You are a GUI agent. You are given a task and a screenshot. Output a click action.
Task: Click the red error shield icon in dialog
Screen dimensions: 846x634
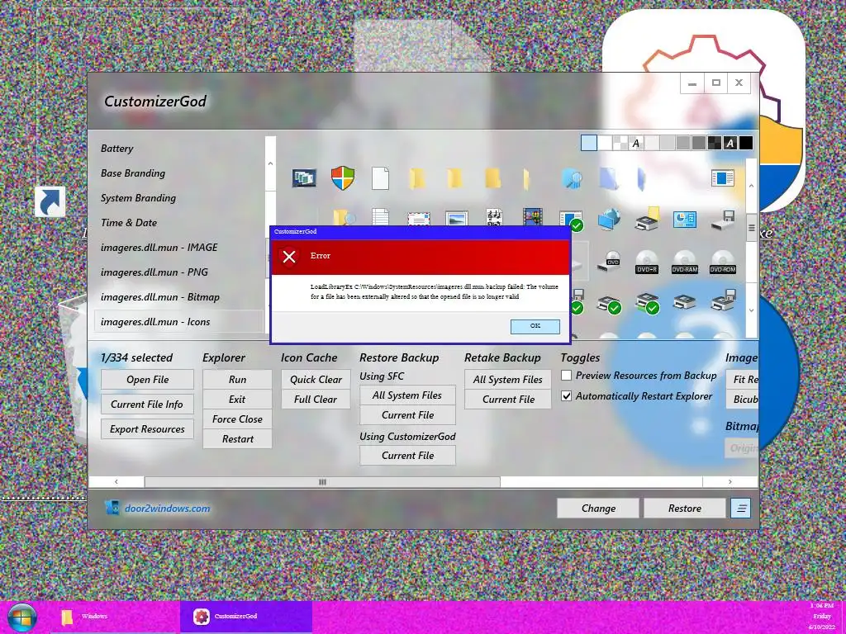click(289, 257)
